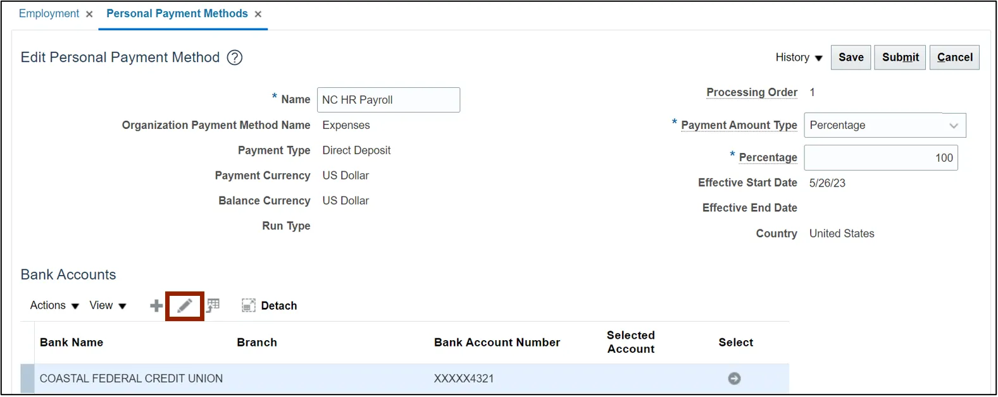Click the add bank account plus icon

click(x=156, y=307)
